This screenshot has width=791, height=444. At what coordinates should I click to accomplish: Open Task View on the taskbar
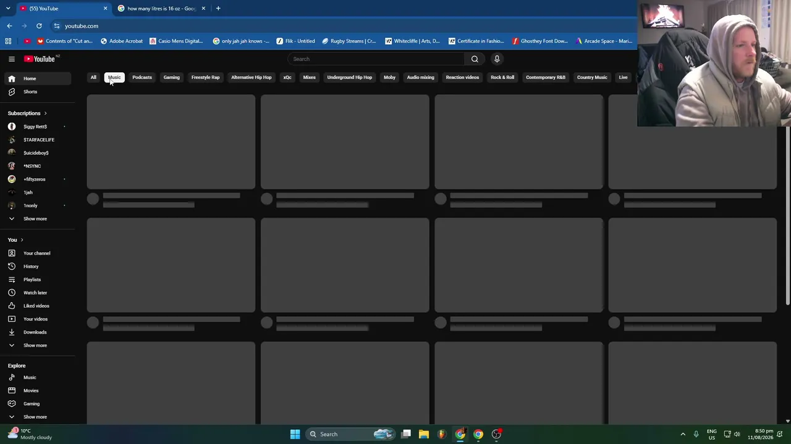(406, 434)
